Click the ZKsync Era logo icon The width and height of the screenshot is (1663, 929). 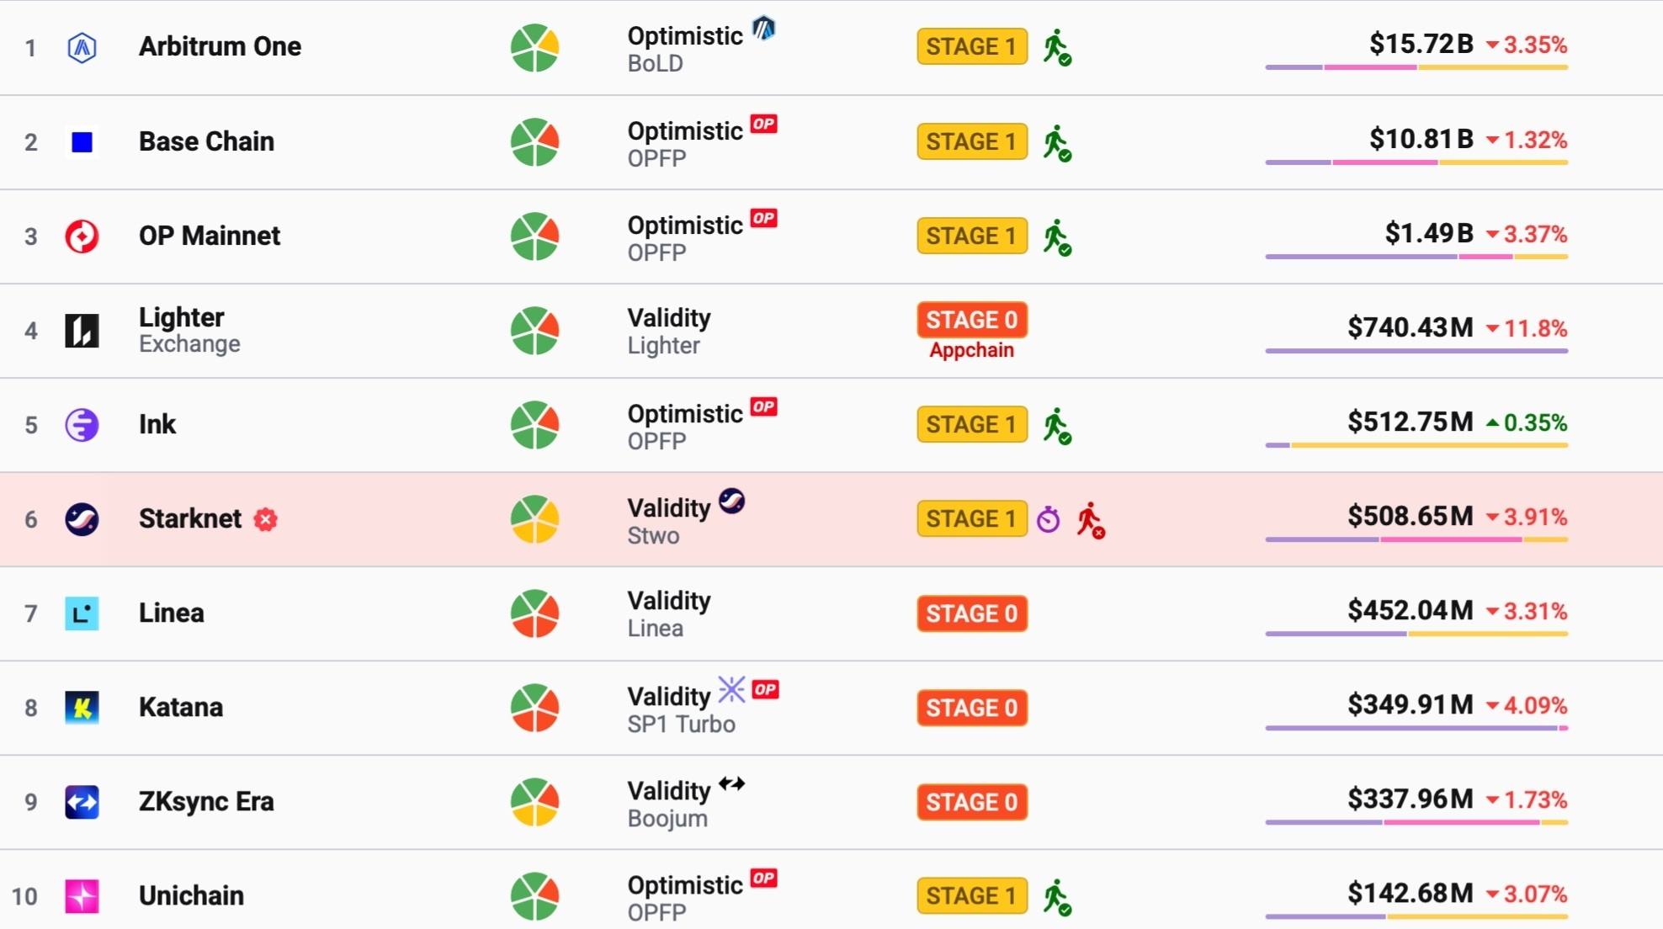82,802
